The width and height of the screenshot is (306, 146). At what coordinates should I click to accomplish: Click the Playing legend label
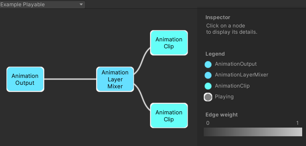(x=224, y=97)
